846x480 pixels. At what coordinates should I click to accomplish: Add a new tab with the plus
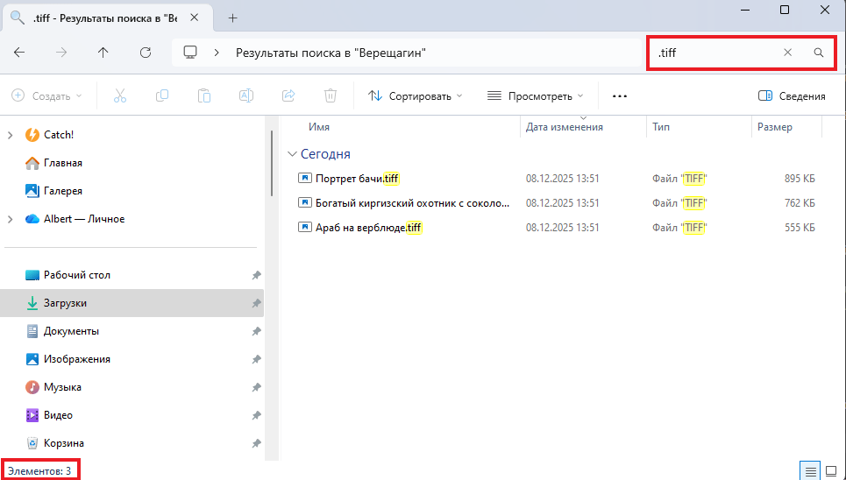232,18
